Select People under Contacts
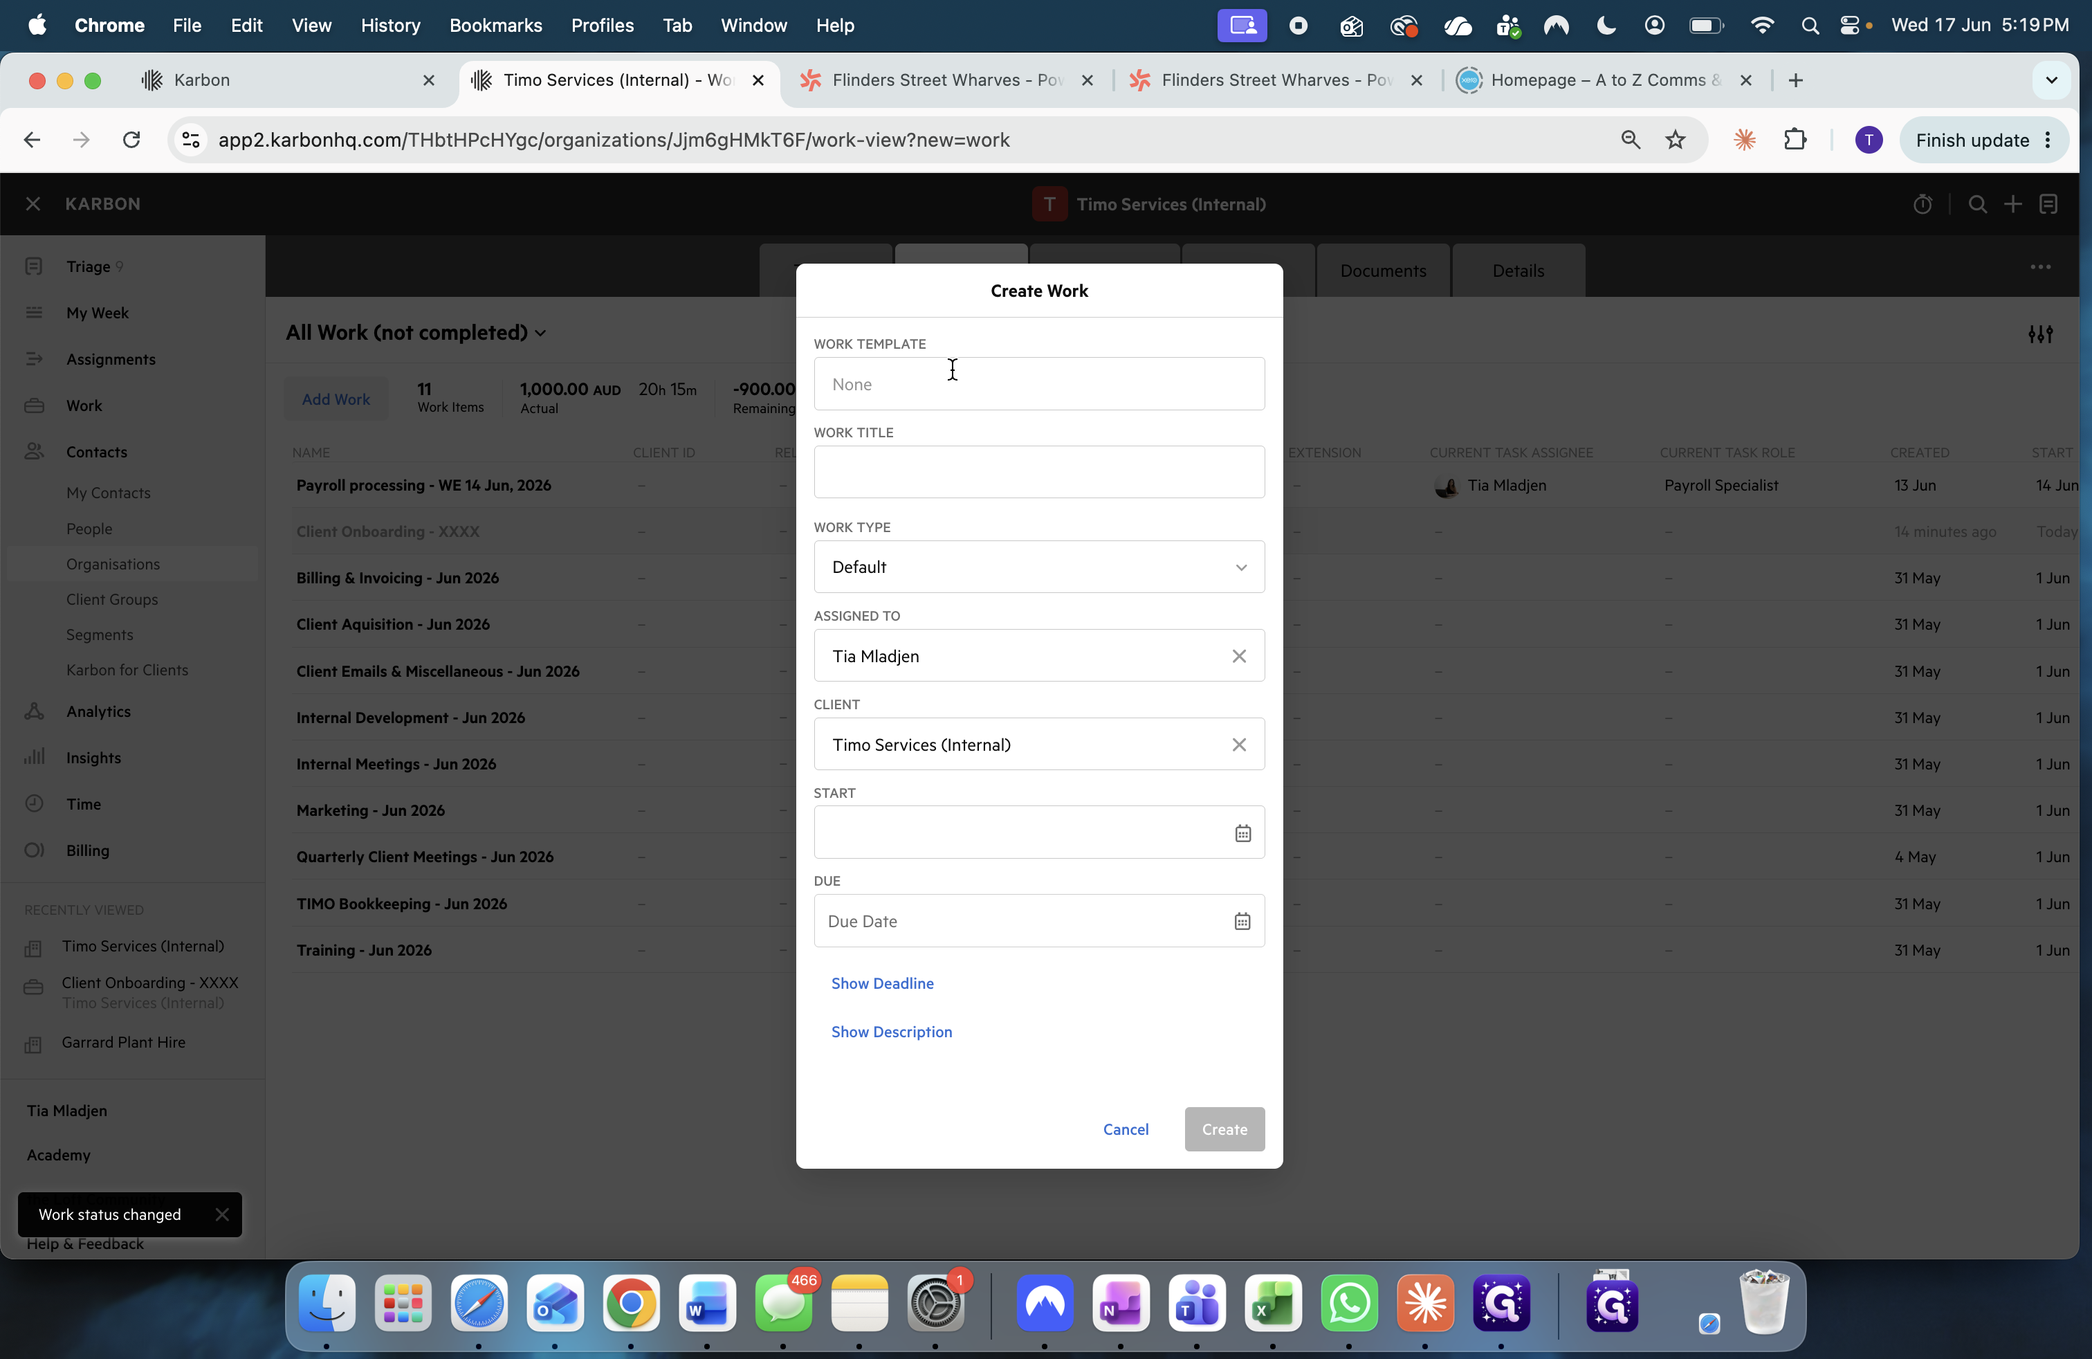 click(x=89, y=528)
